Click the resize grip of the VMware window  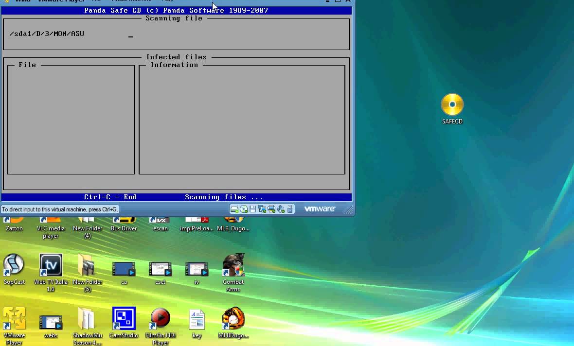tap(348, 209)
